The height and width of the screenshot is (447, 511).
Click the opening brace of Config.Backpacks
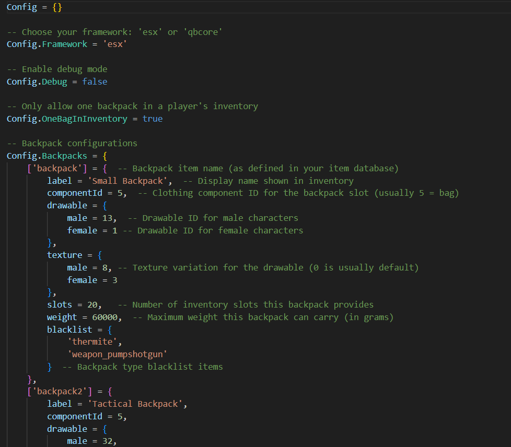point(105,156)
